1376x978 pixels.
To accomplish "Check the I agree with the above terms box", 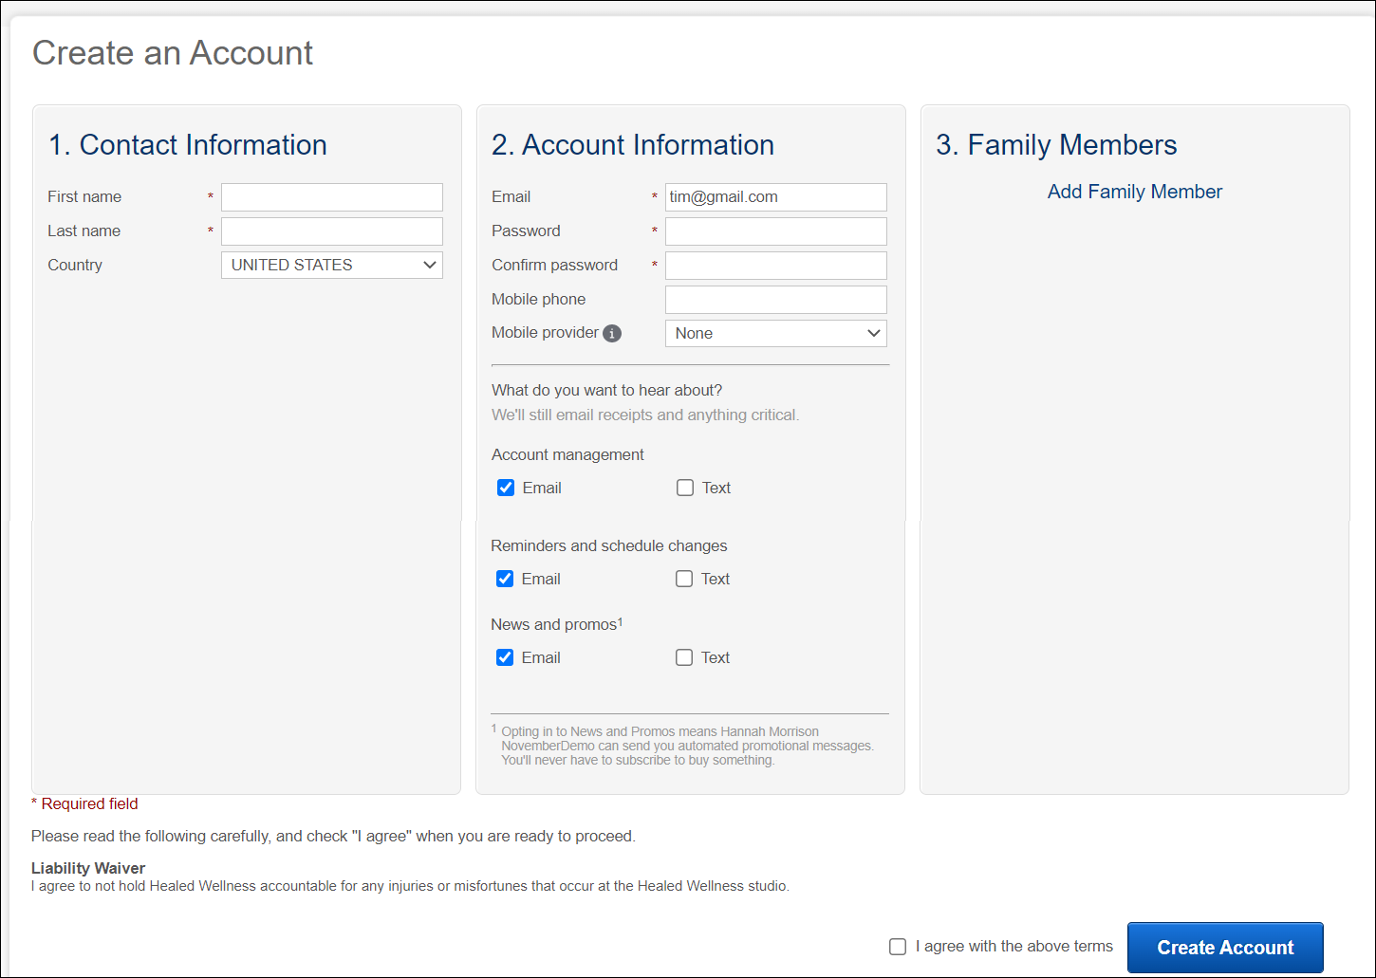I will click(898, 946).
